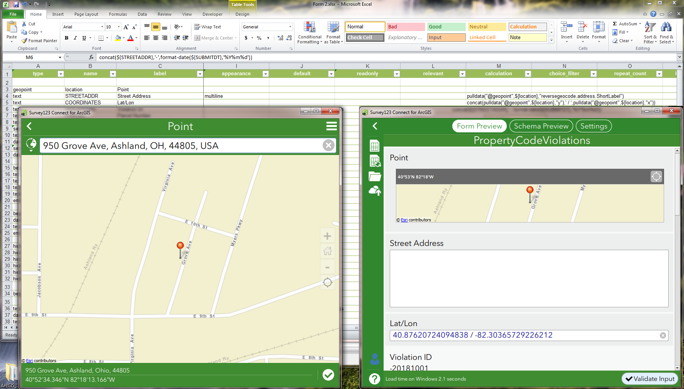Apply the Neutral cell style
The image size is (684, 389).
[487, 27]
